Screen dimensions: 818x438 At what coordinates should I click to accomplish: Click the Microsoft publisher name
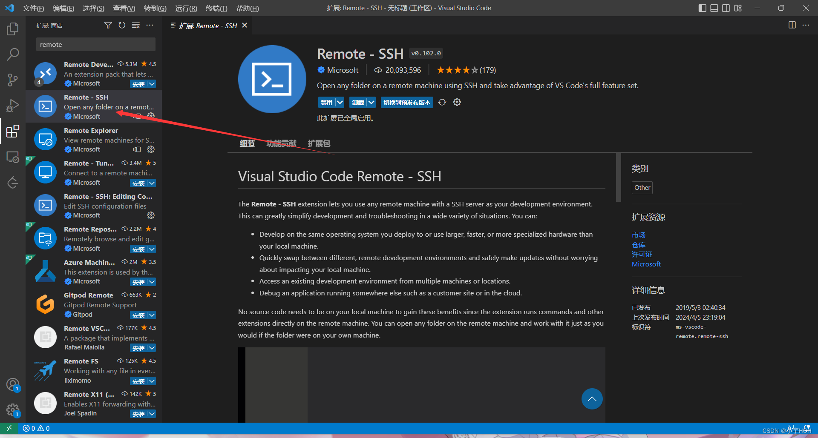coord(343,70)
